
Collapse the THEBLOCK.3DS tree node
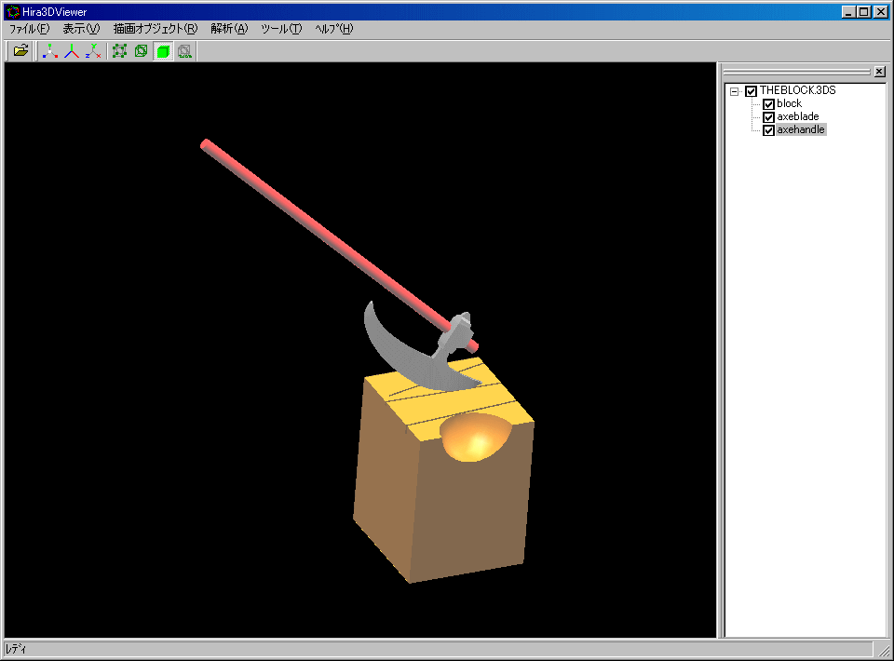pyautogui.click(x=735, y=90)
